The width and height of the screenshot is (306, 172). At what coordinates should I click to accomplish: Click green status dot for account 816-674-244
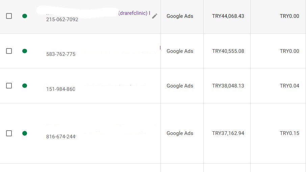coord(25,133)
